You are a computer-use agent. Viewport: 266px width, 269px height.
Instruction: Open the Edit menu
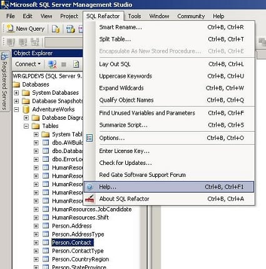28,16
